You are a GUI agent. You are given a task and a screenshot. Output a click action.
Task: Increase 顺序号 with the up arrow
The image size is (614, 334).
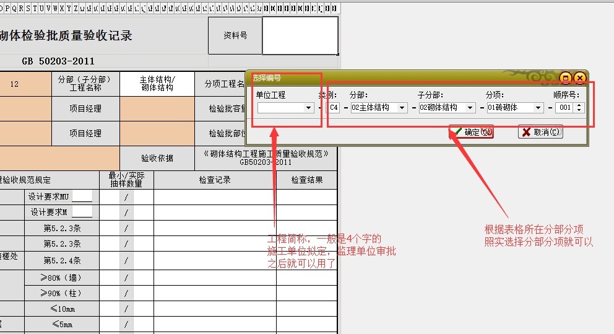pos(579,105)
